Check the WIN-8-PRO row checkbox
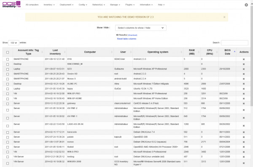Screen dimensions: 253x167 point(8,152)
